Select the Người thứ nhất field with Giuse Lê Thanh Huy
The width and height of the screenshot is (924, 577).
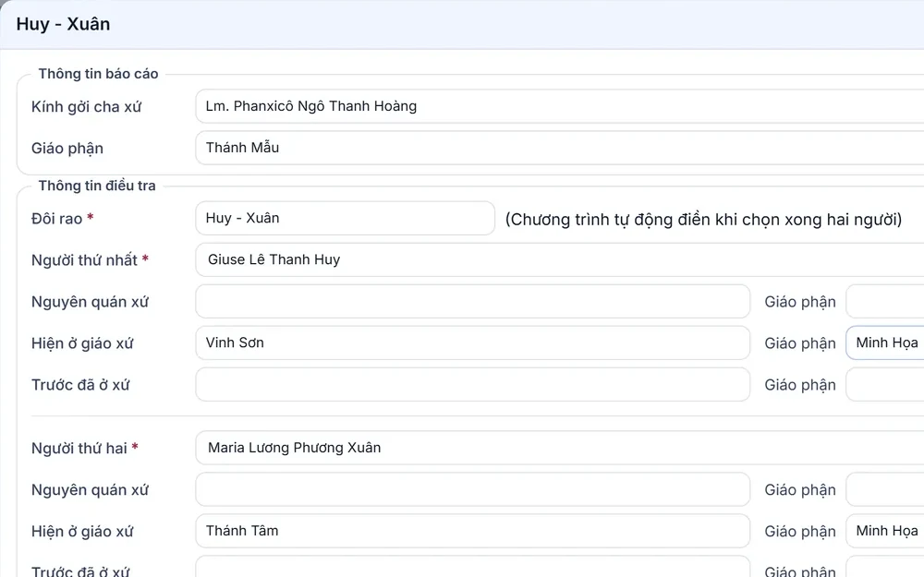pyautogui.click(x=560, y=259)
